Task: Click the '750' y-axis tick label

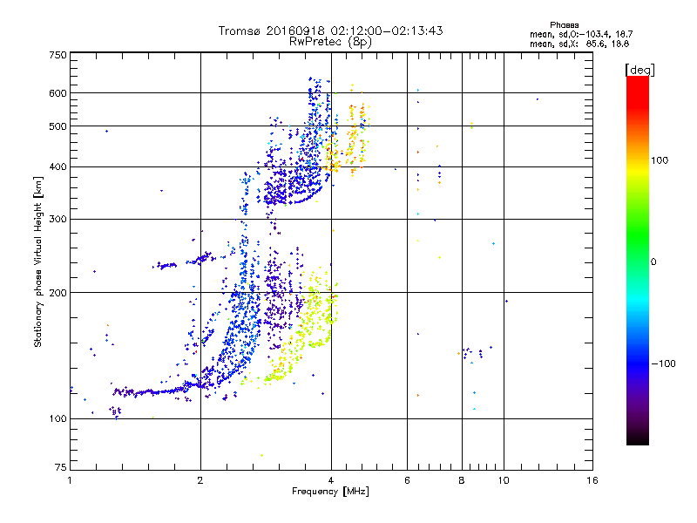Action: 58,55
